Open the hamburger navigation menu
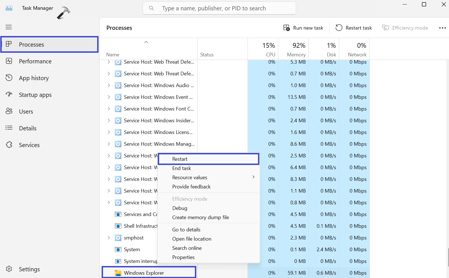 (x=9, y=27)
